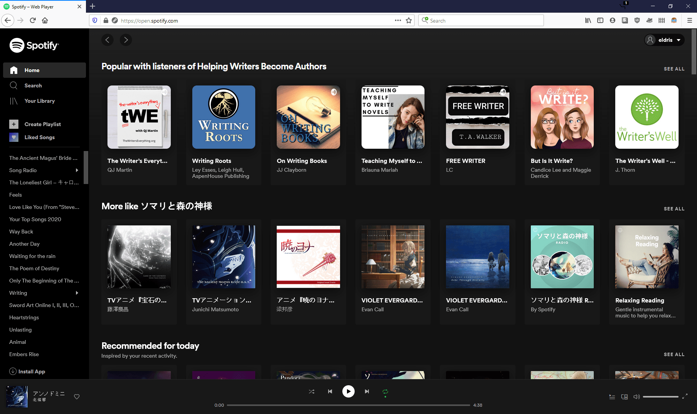Toggle shuffle playback

tap(312, 391)
